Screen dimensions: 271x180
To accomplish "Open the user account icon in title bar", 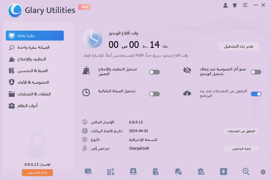I will tap(225, 5).
